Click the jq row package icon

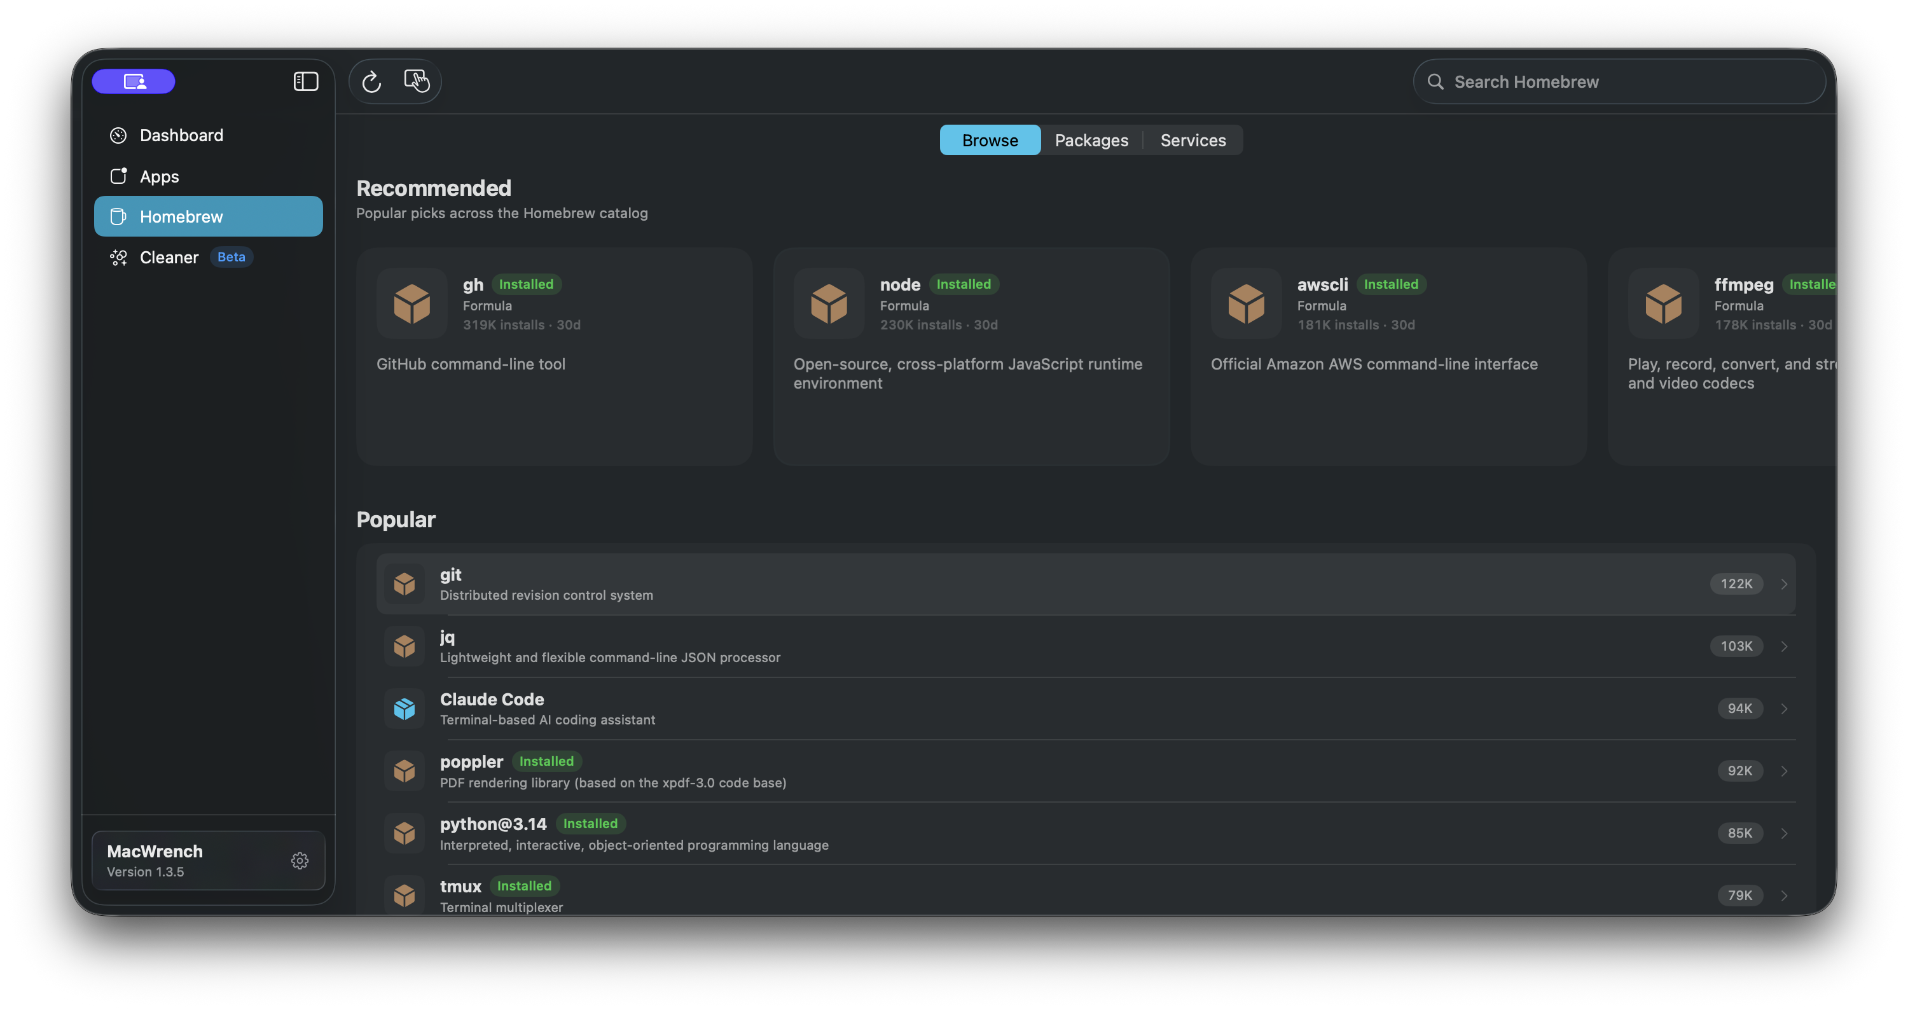tap(404, 646)
